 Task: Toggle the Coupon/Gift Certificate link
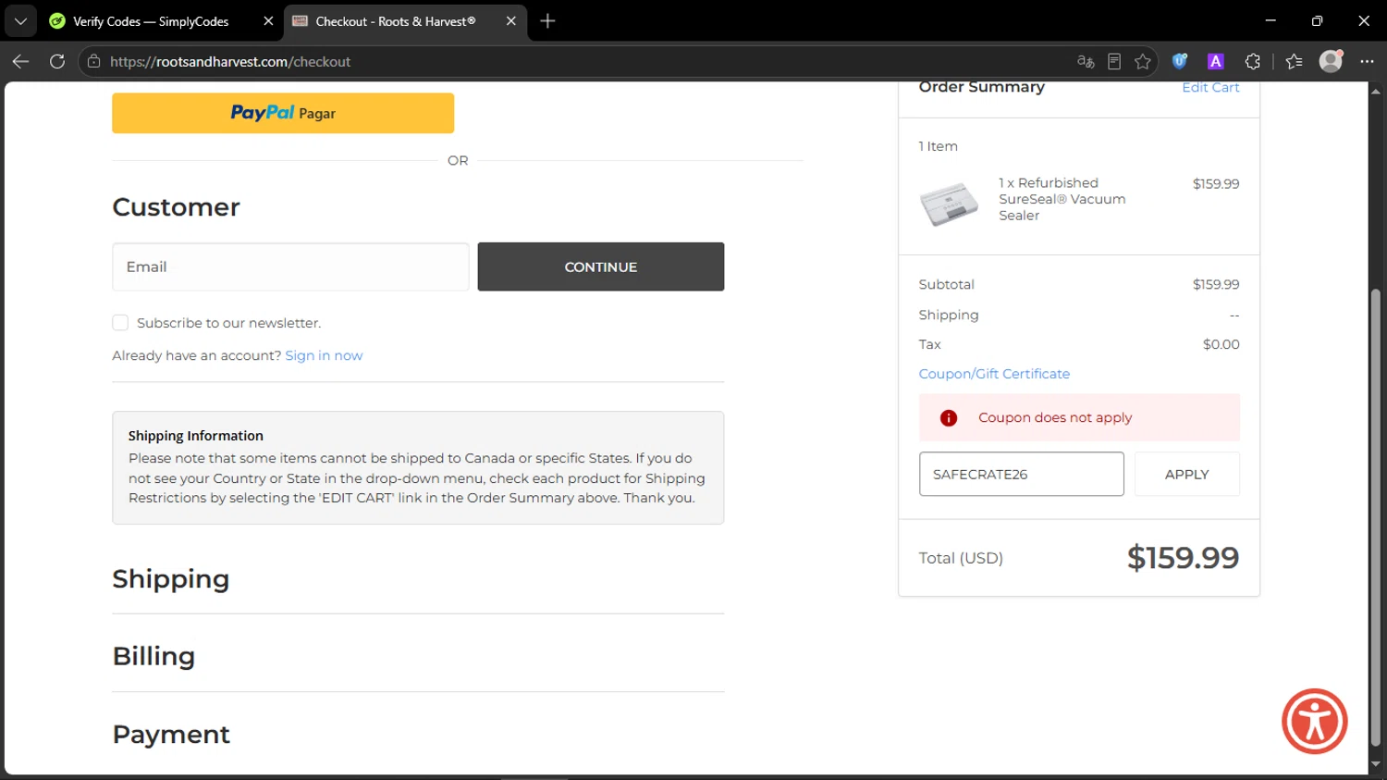[994, 374]
